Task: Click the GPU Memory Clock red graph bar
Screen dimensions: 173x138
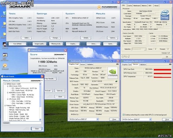Action: (x=162, y=73)
